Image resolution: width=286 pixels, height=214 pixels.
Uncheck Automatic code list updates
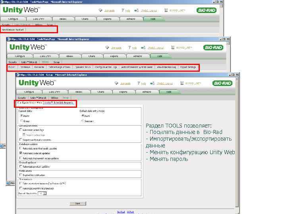[21, 153]
